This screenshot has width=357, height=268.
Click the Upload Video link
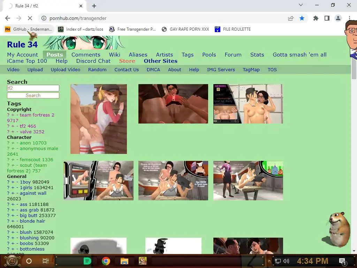click(65, 70)
